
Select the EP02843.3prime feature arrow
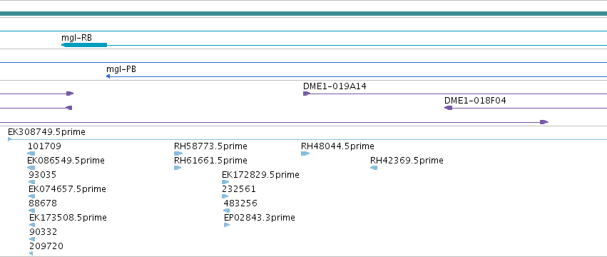click(227, 225)
